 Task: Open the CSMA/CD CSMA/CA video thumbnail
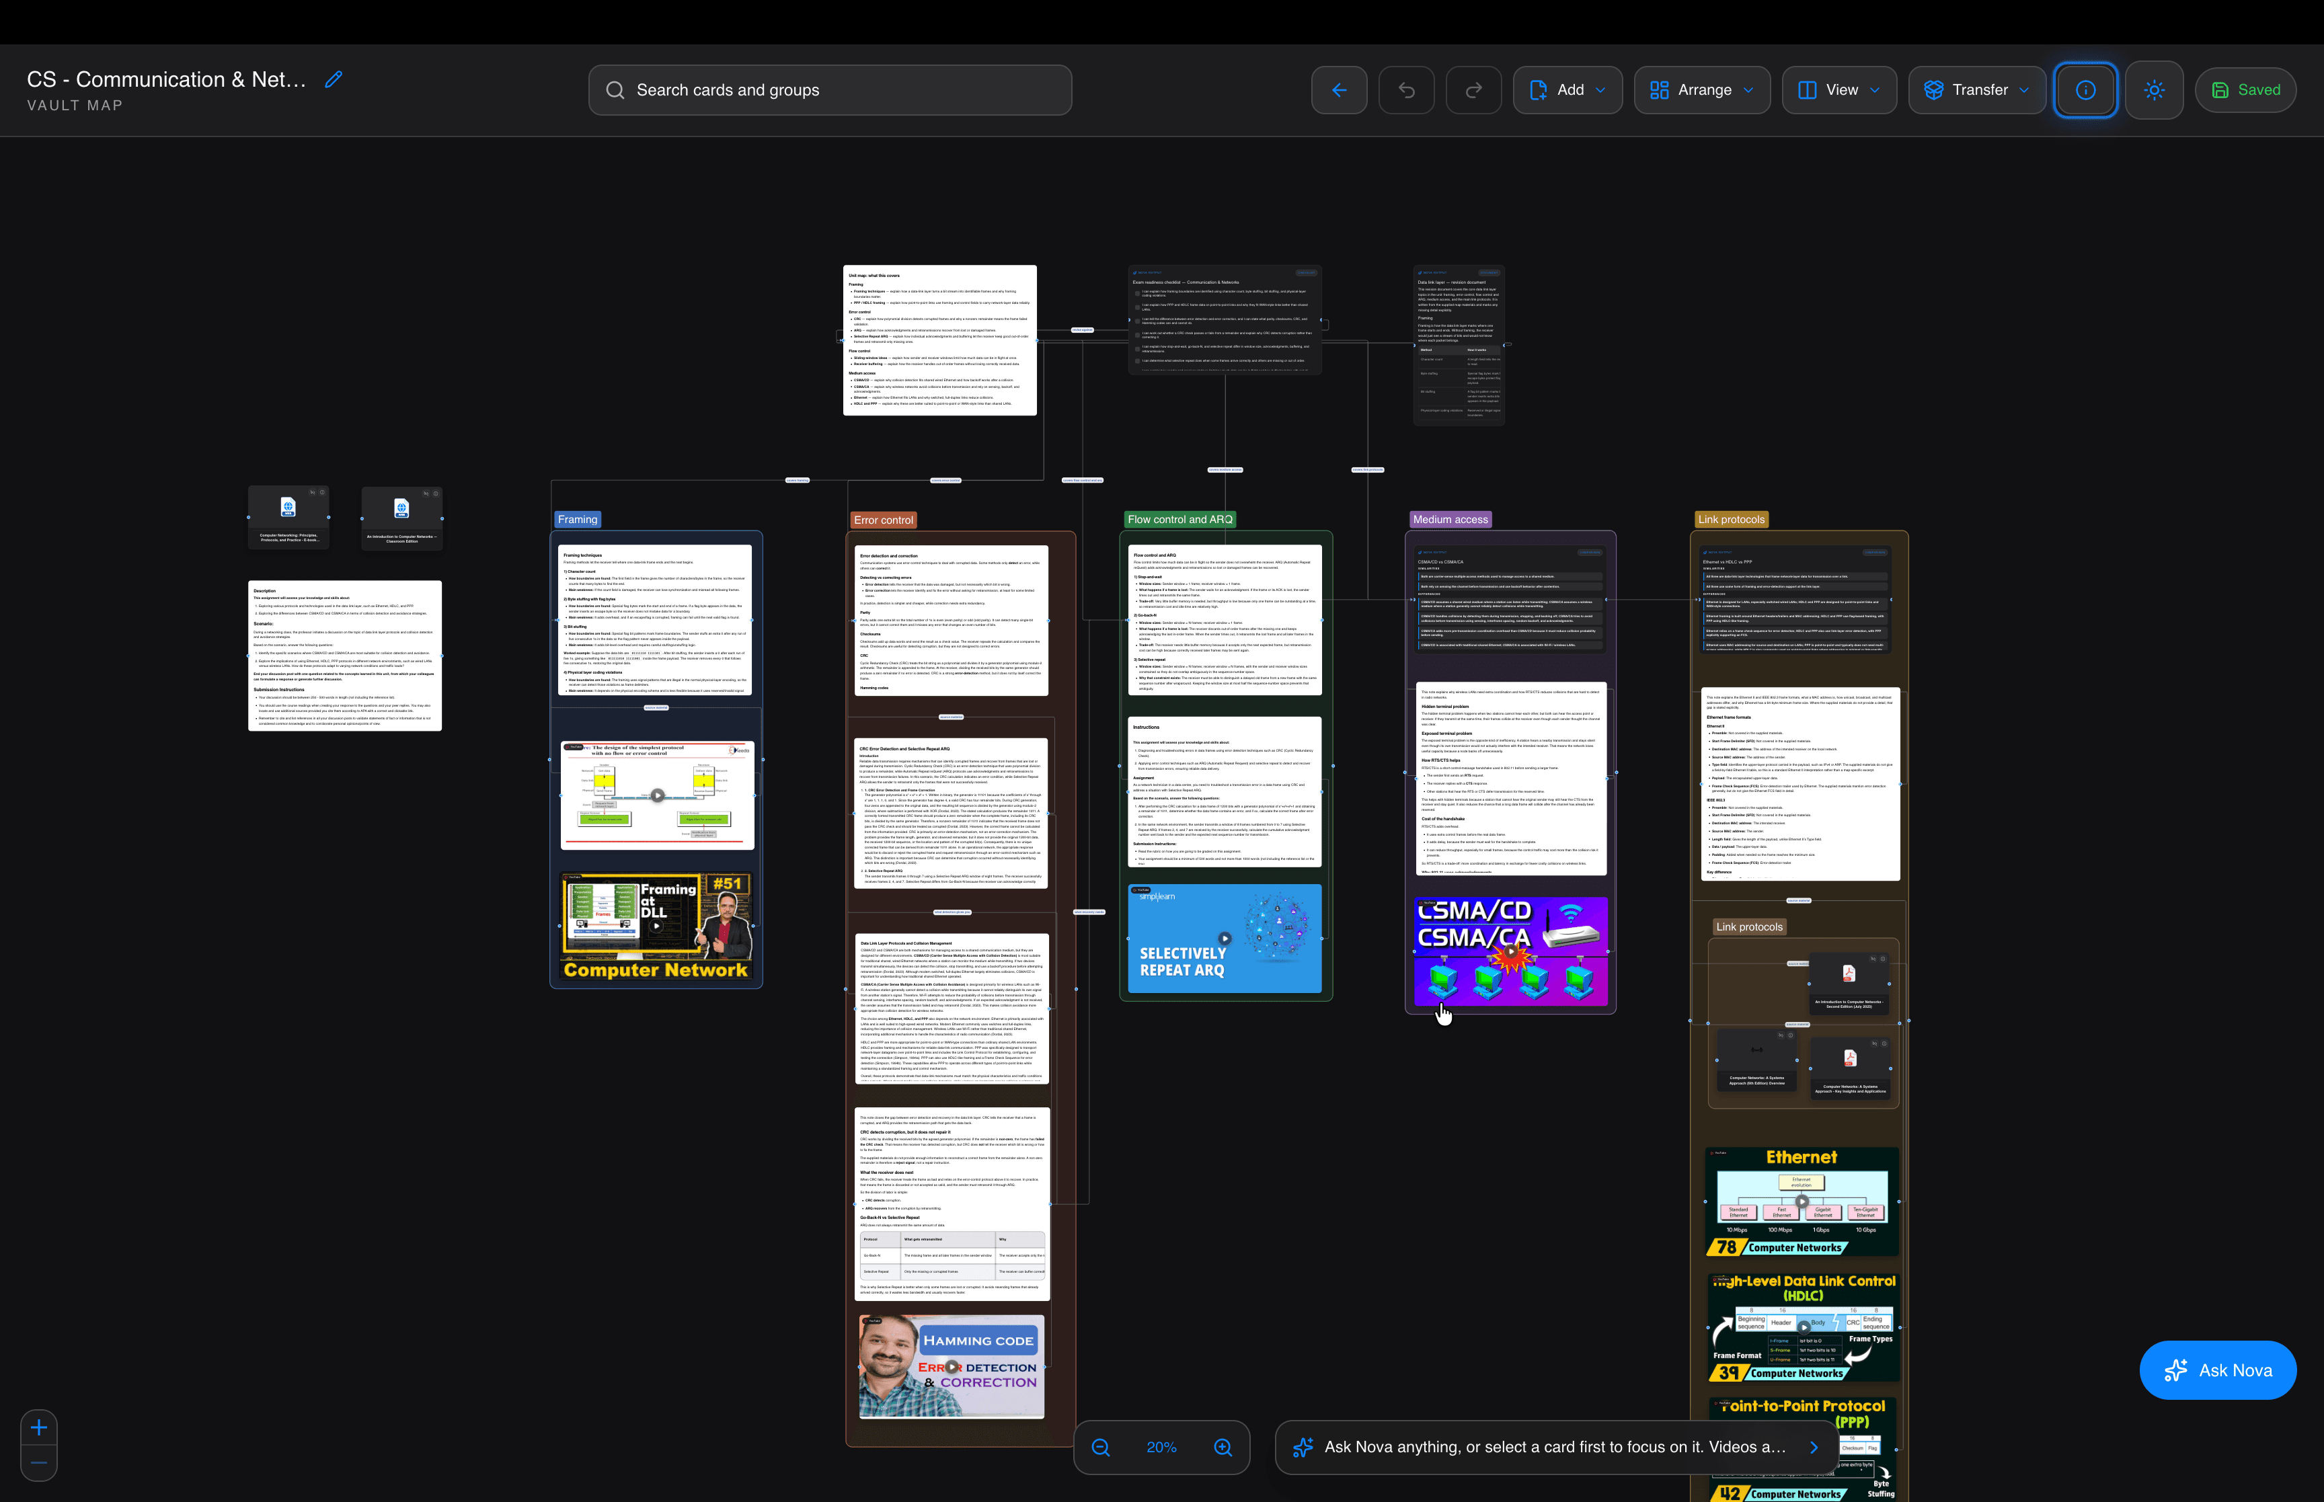tap(1510, 951)
